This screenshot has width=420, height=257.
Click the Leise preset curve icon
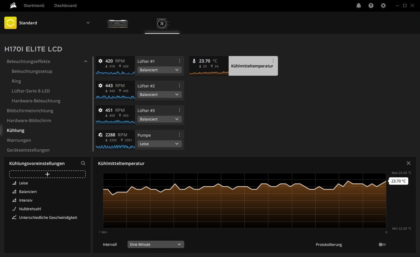pyautogui.click(x=14, y=183)
